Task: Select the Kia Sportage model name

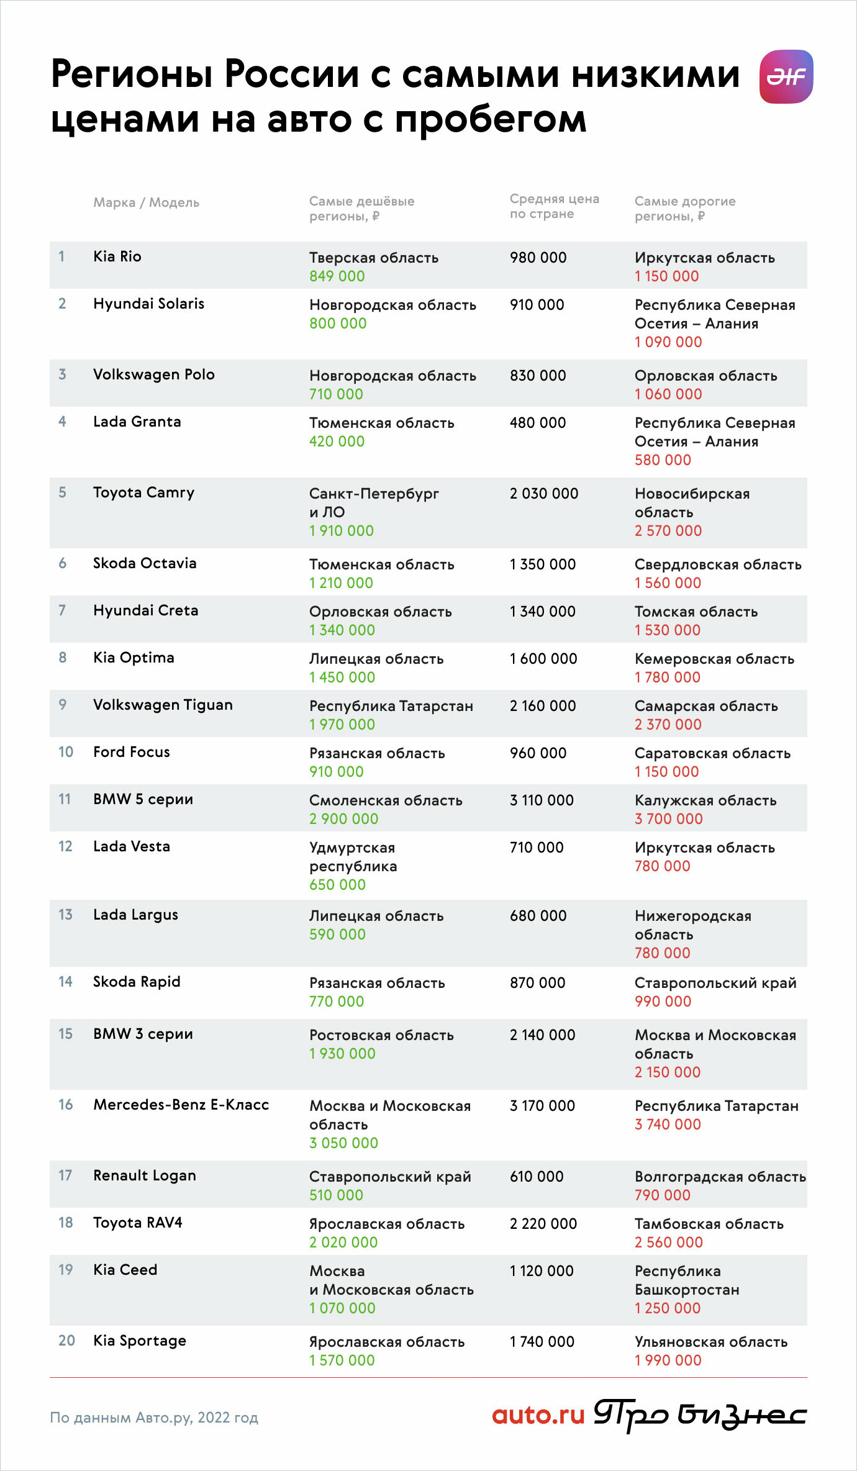Action: 140,1341
